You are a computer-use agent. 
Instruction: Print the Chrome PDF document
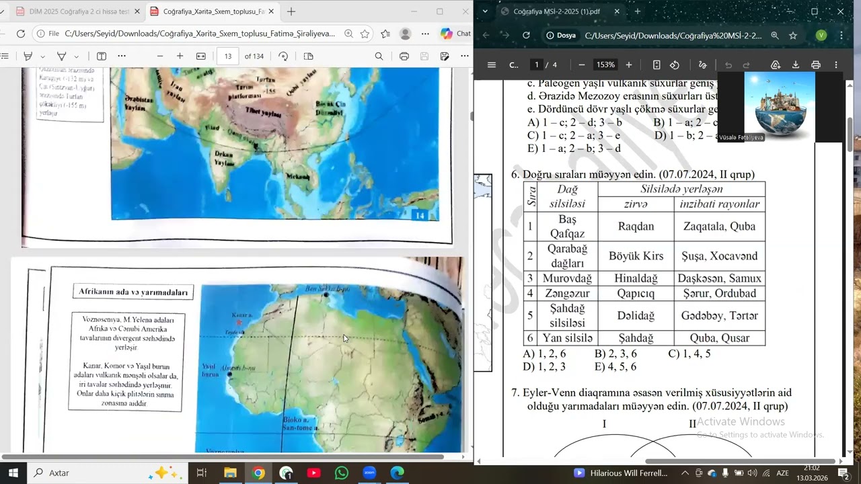[816, 65]
